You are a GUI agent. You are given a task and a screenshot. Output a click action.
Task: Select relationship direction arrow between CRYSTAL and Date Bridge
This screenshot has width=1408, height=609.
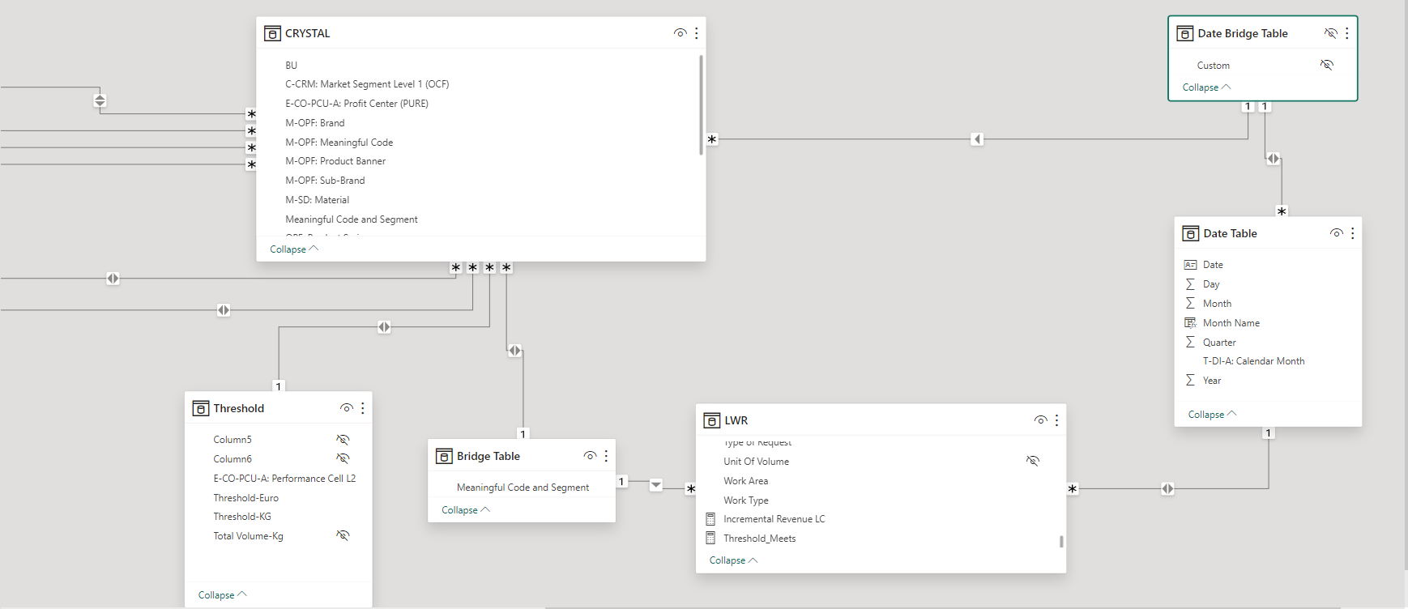coord(978,139)
